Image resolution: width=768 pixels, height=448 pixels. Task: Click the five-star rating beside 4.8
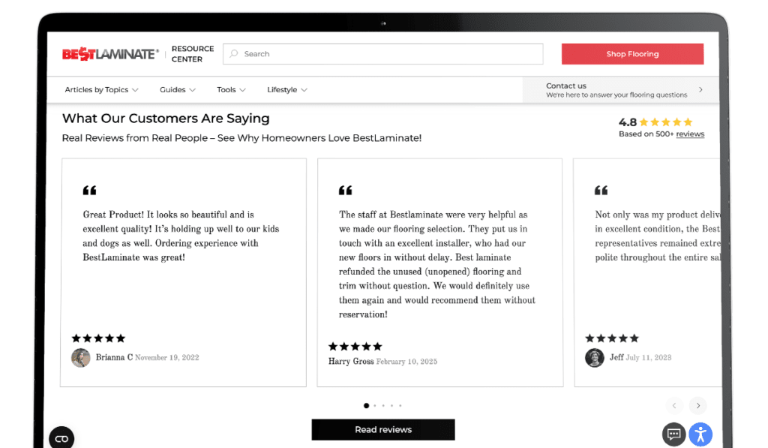(666, 122)
